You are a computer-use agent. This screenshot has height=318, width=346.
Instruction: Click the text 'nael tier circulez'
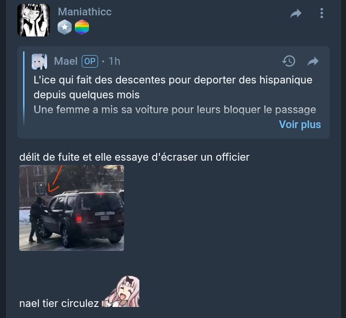pos(59,304)
